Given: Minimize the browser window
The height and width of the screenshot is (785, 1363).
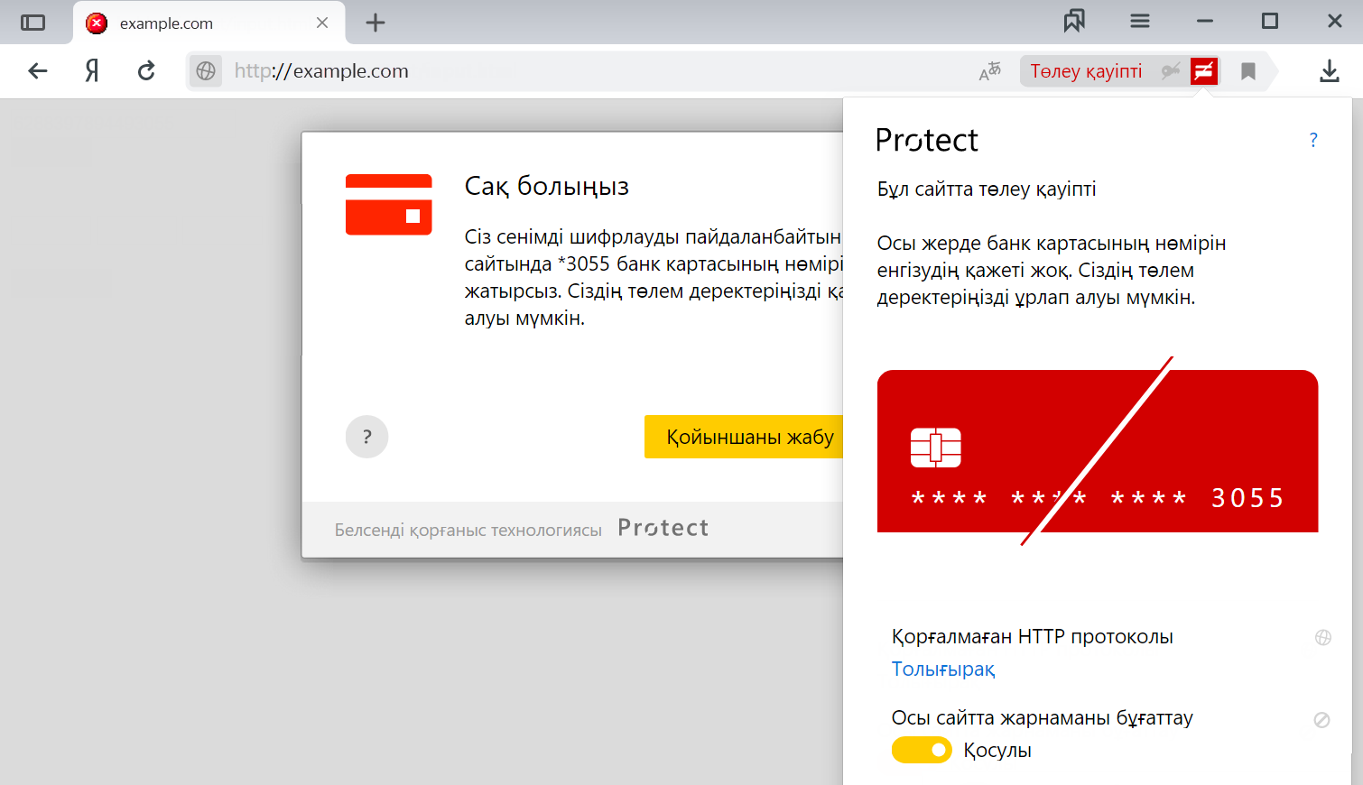Looking at the screenshot, I should click(1205, 21).
